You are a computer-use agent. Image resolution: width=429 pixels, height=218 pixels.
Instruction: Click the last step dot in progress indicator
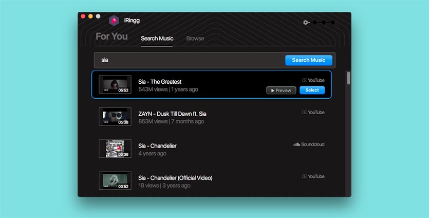click(333, 23)
